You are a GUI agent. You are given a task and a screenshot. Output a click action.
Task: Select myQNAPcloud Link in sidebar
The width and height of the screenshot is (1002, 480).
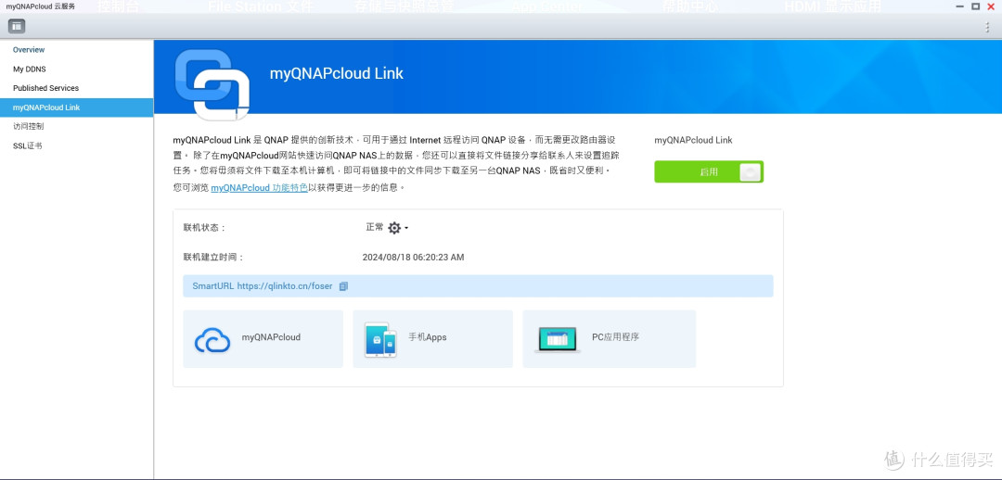point(77,107)
